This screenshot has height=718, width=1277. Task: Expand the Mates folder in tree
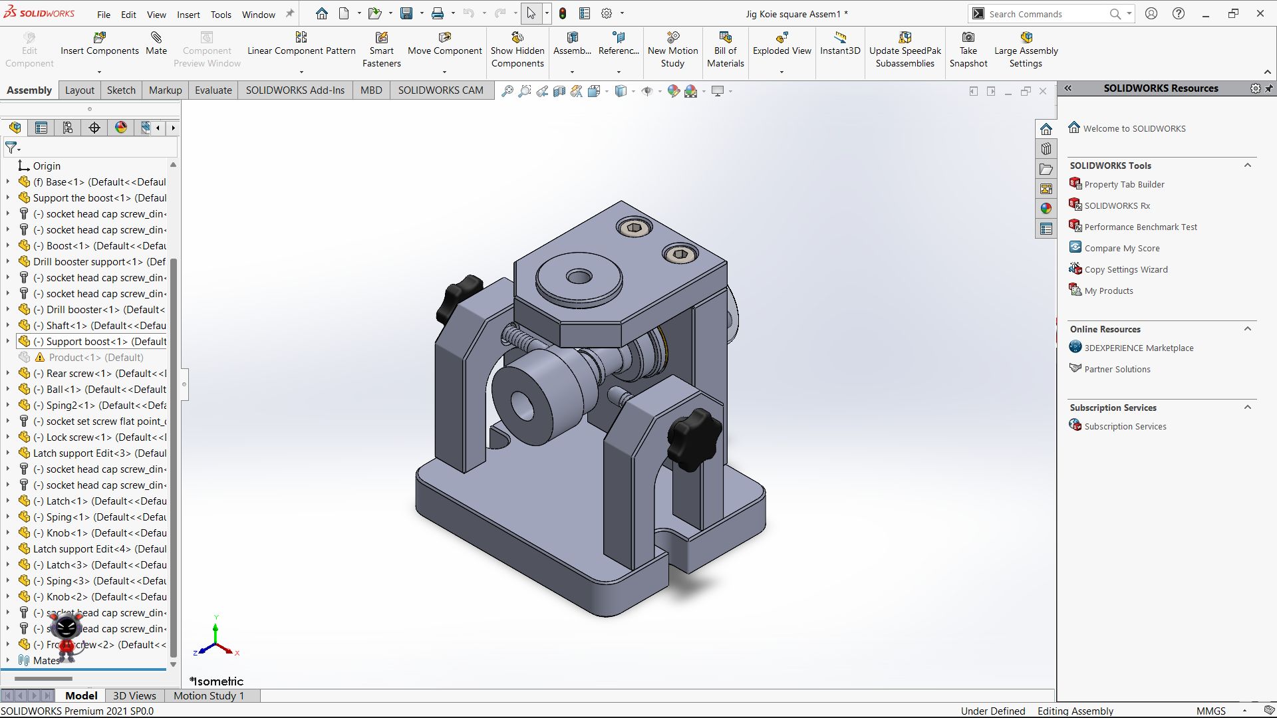tap(8, 661)
